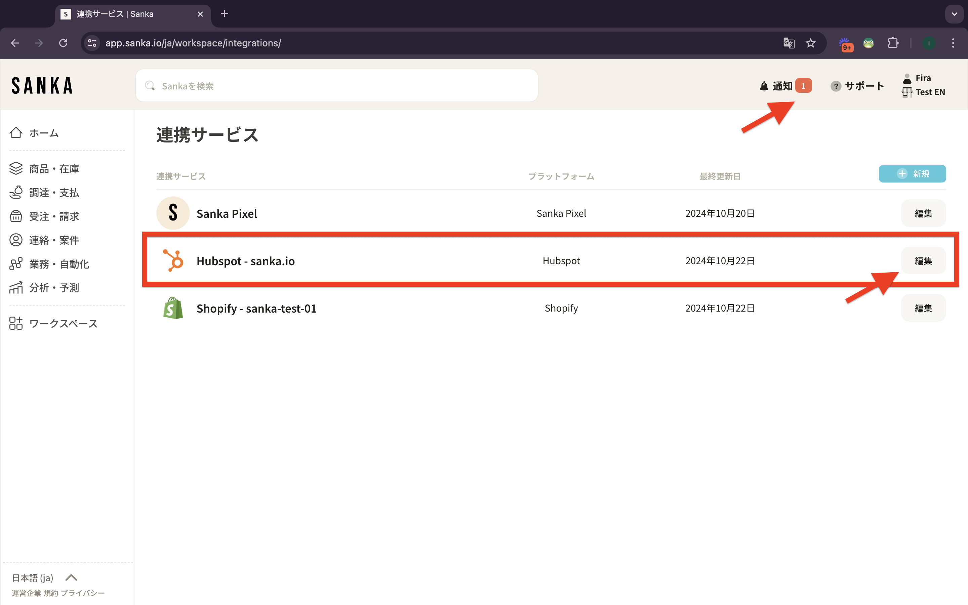Screen dimensions: 968x605
Task: Open the browser extensions puzzle icon
Action: (x=893, y=43)
